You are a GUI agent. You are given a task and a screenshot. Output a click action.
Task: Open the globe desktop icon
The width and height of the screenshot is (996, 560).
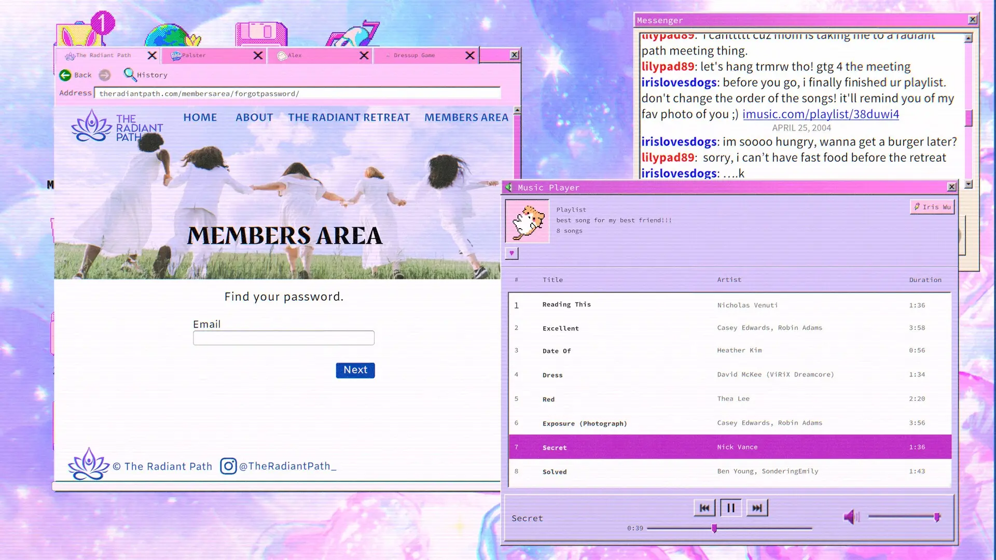tap(171, 35)
